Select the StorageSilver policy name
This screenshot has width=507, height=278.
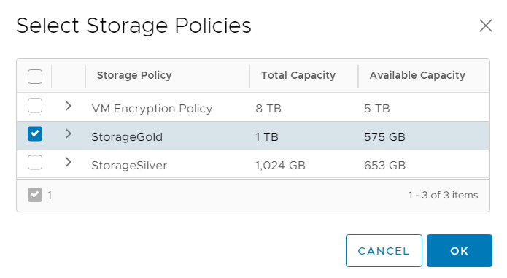point(129,166)
